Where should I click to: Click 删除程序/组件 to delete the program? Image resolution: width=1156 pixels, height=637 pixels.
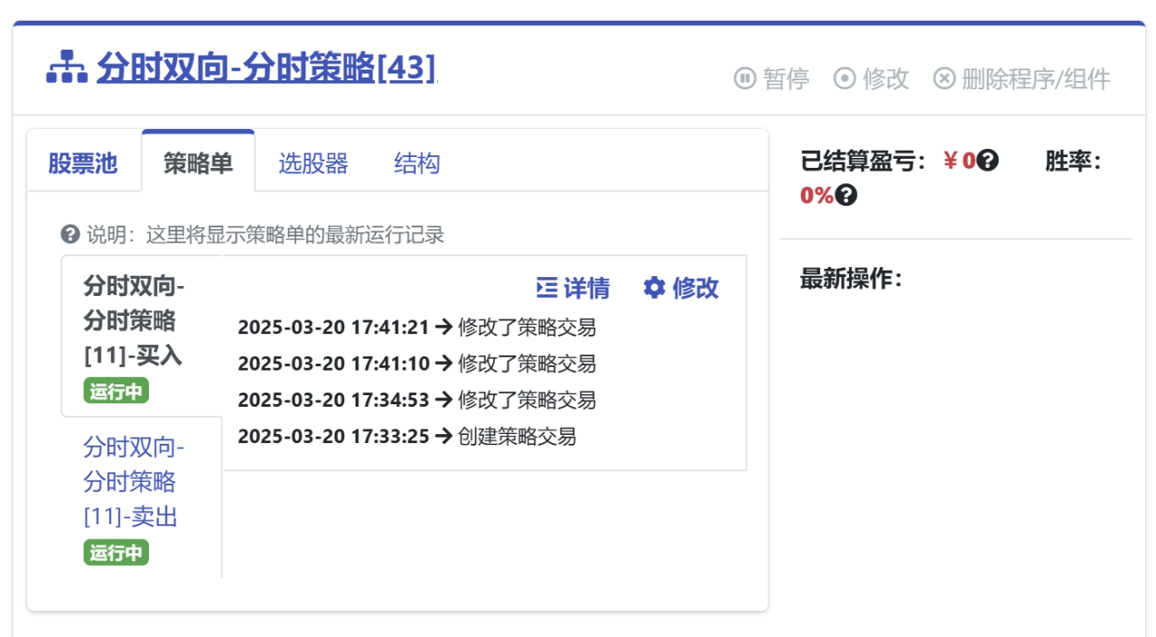click(1021, 78)
